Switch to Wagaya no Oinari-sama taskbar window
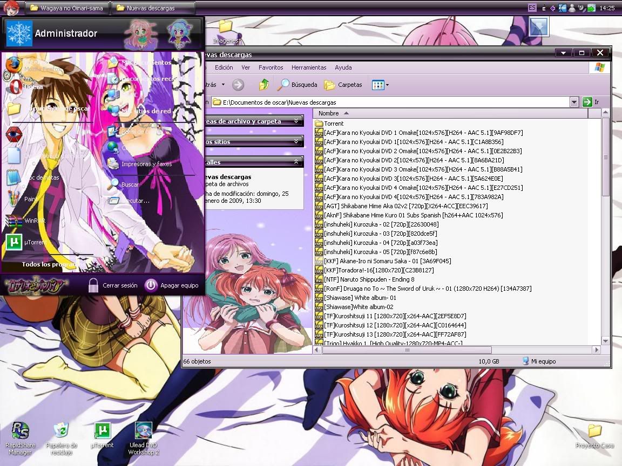Screen dimensions: 622x466 coord(66,8)
